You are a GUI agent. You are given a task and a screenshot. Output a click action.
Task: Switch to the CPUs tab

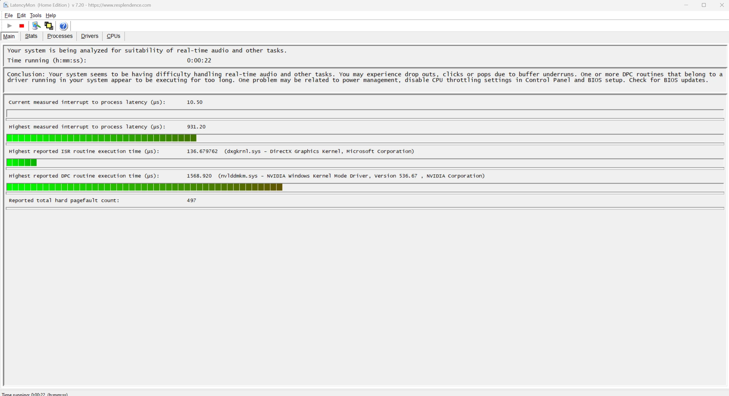pos(113,36)
